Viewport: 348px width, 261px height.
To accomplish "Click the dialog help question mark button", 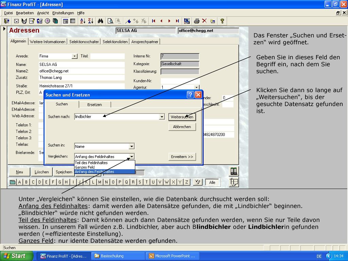I will pos(190,95).
